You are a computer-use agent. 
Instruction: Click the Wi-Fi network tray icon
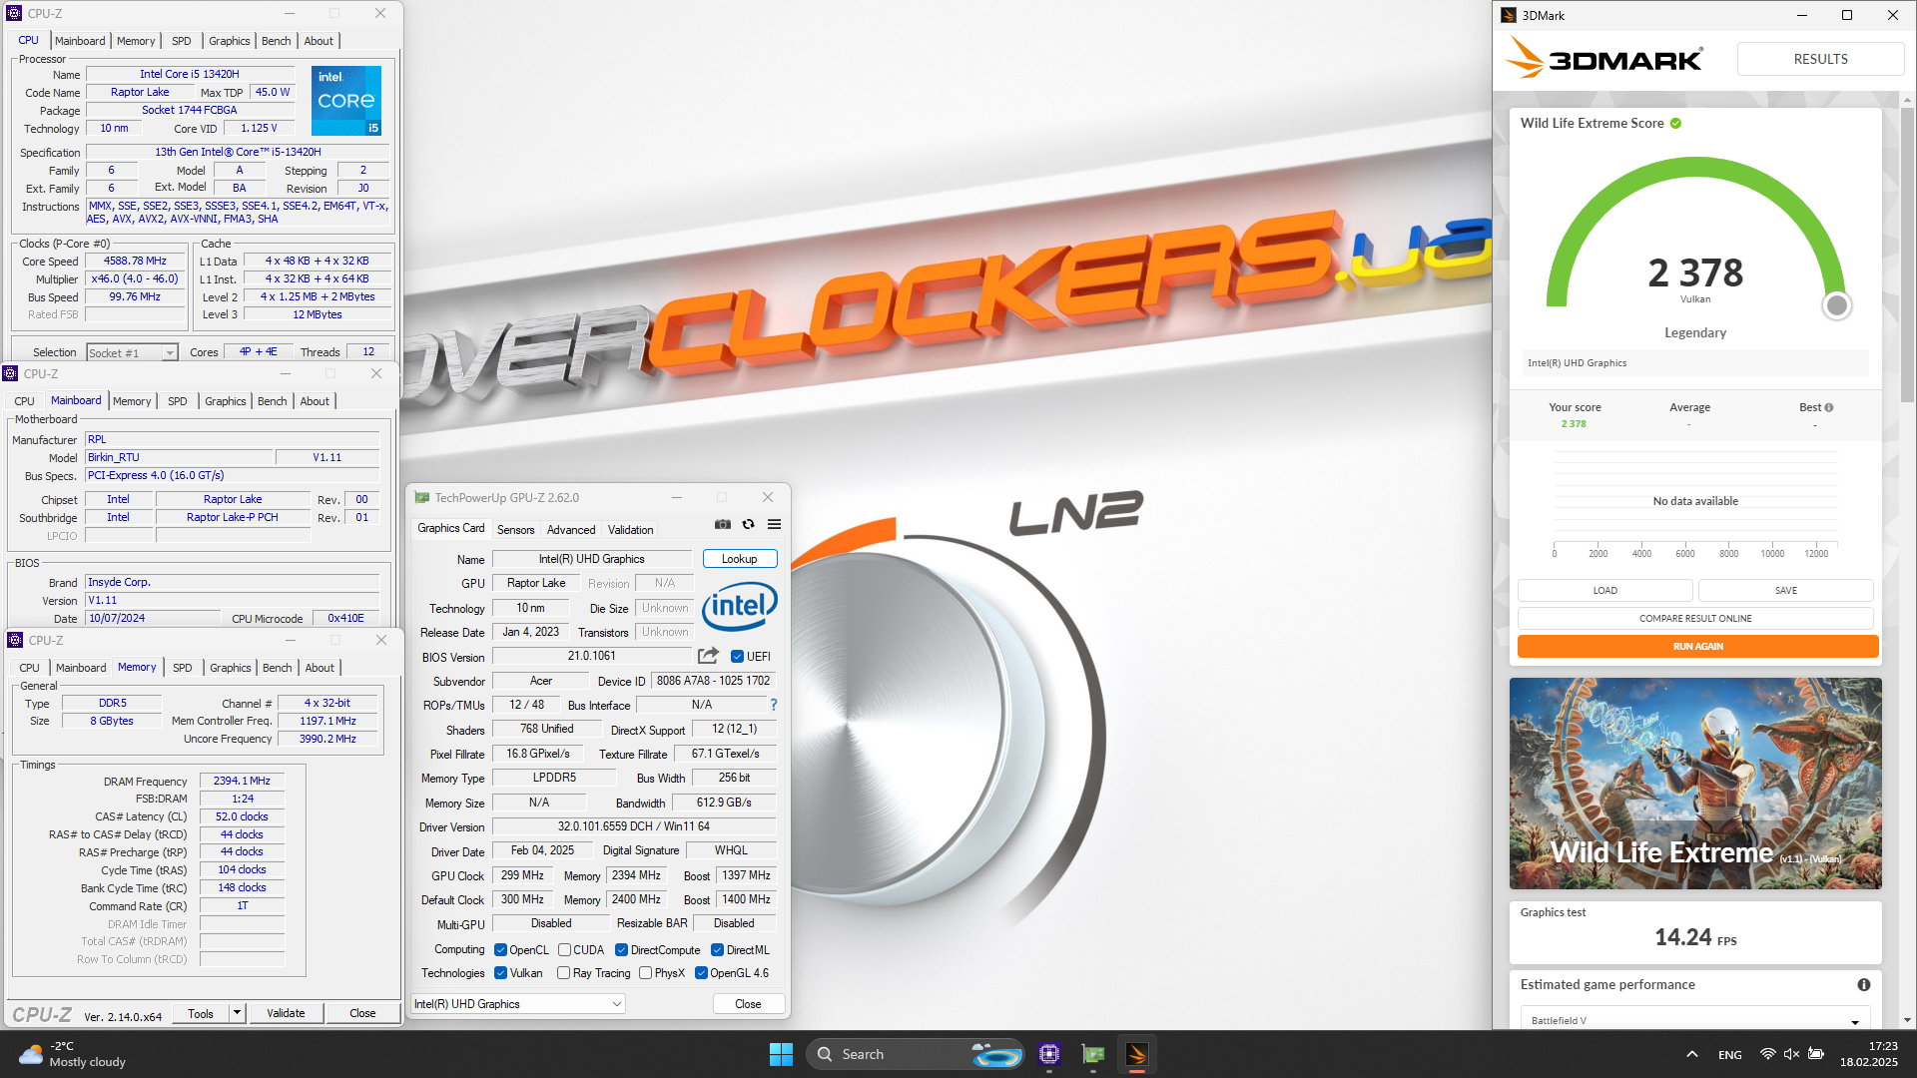(x=1767, y=1054)
